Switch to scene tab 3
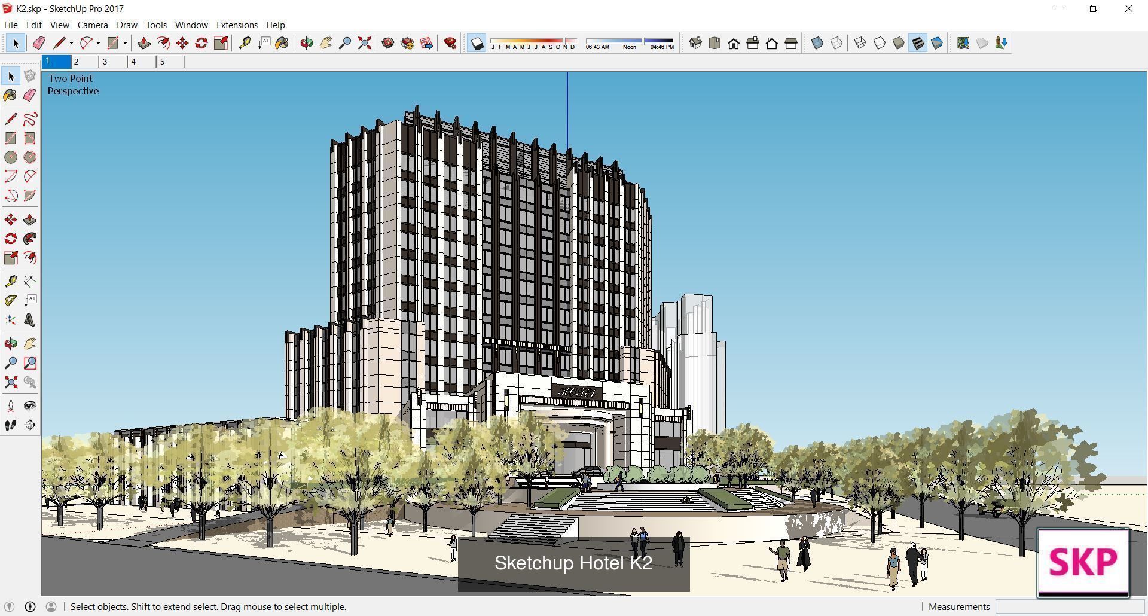 point(105,61)
